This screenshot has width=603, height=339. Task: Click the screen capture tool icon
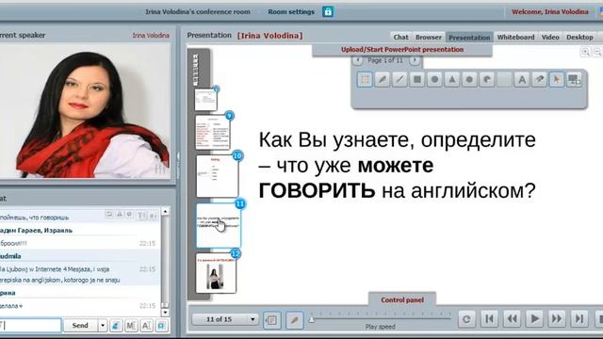(574, 79)
